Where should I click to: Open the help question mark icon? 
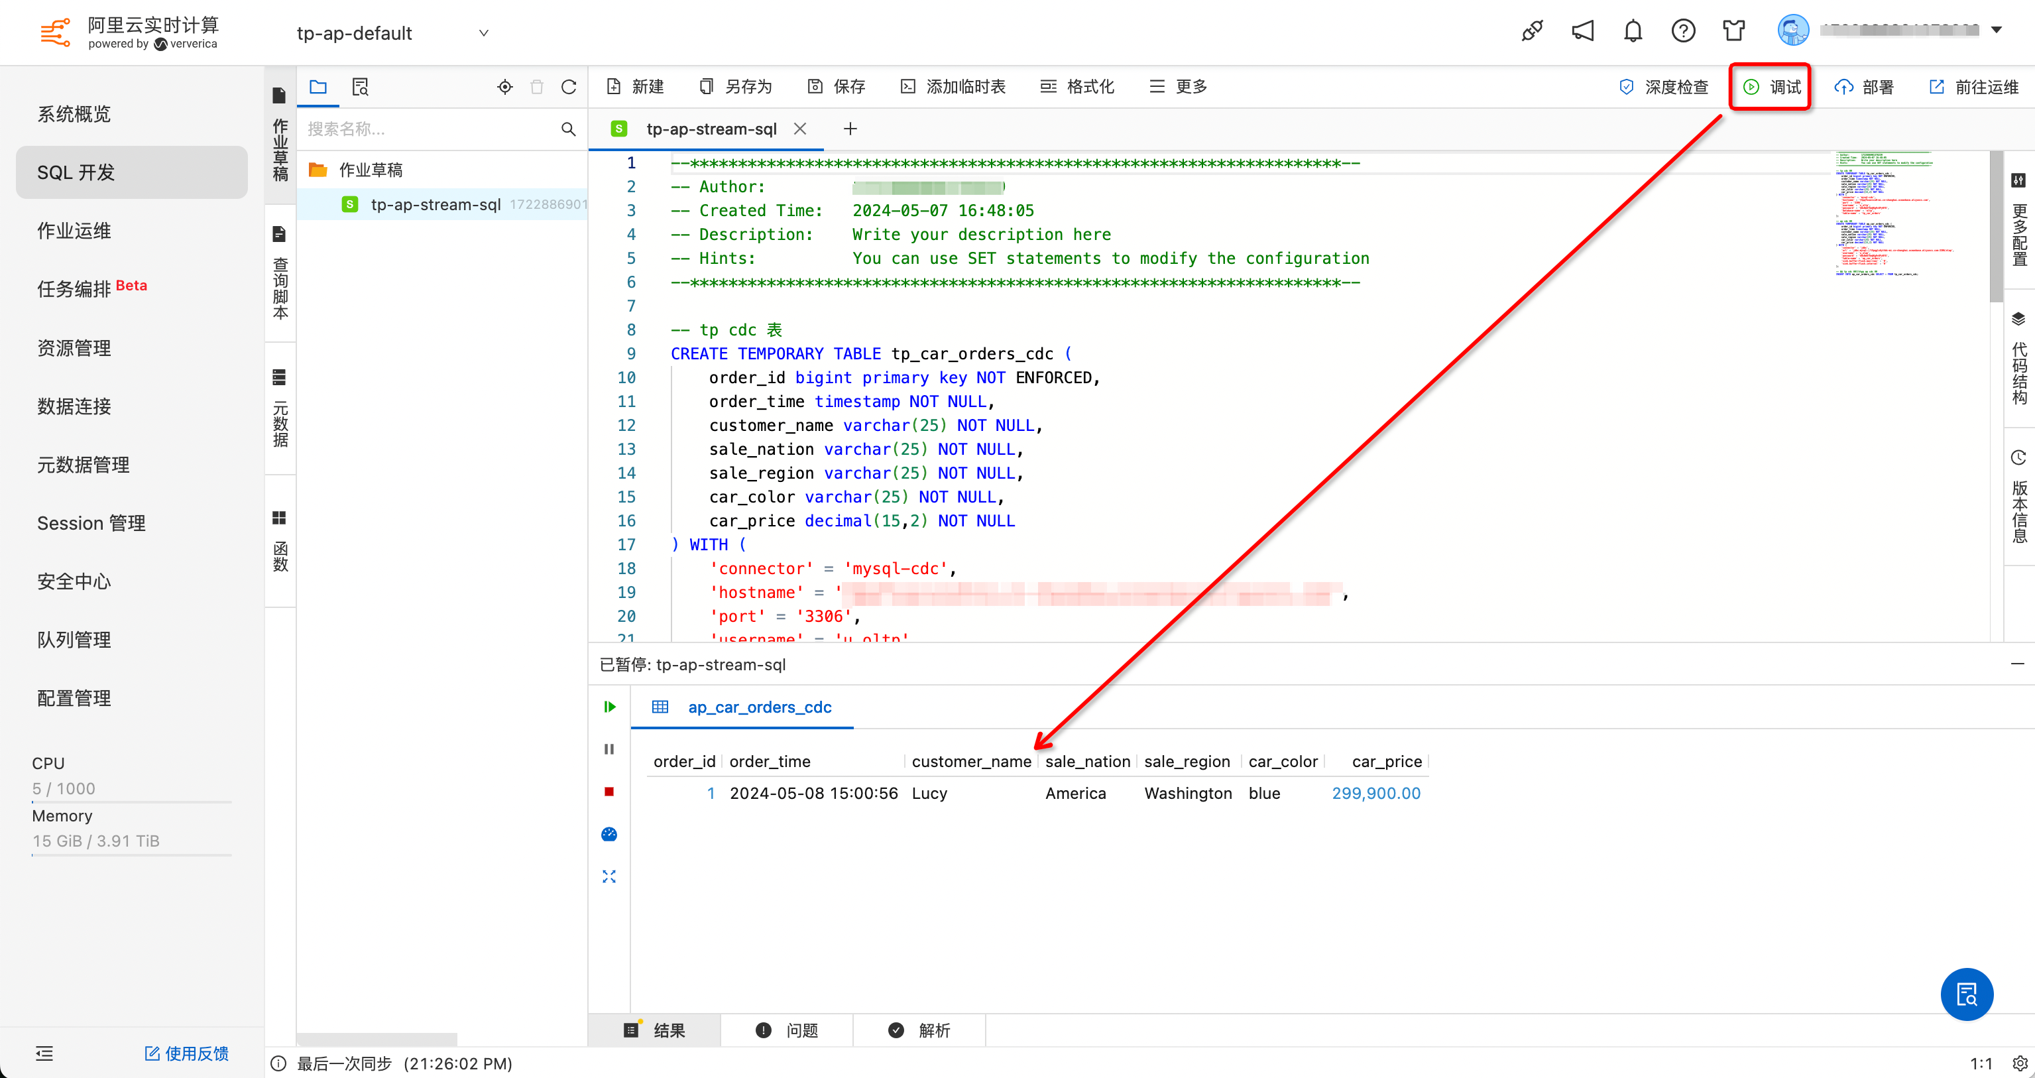click(1682, 32)
